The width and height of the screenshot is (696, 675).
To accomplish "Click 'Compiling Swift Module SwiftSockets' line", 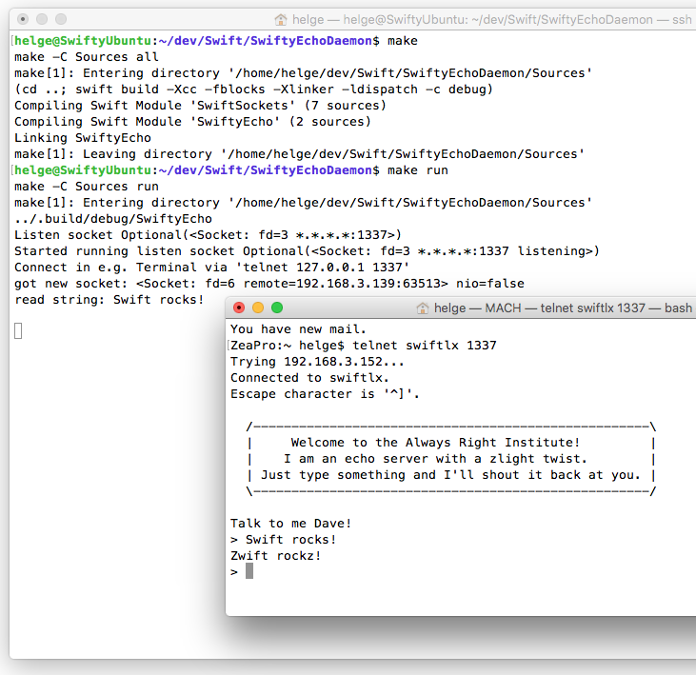I will point(200,106).
